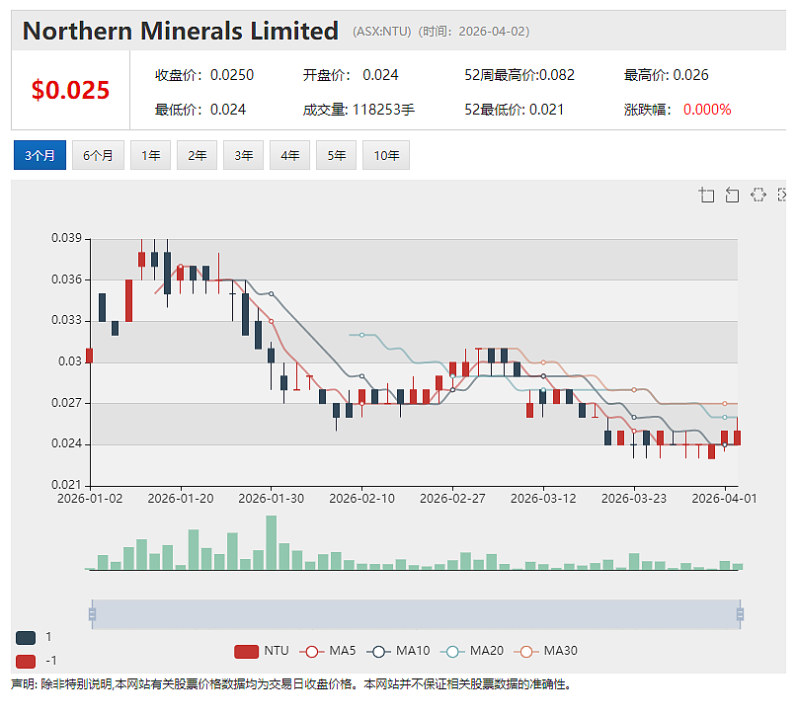797x717 pixels.
Task: Click the middle of the data zoom slider
Action: point(416,614)
